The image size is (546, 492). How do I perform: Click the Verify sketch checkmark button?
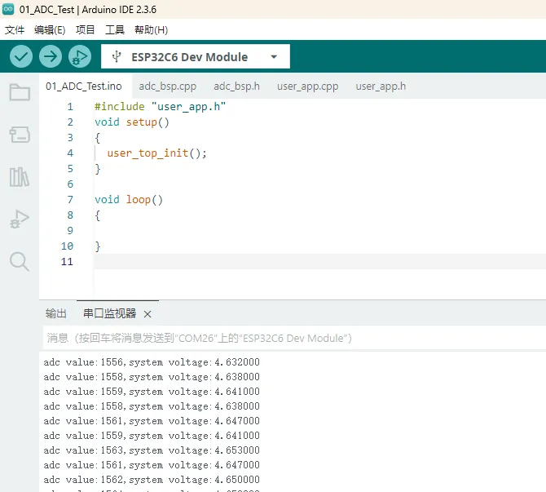pyautogui.click(x=21, y=56)
